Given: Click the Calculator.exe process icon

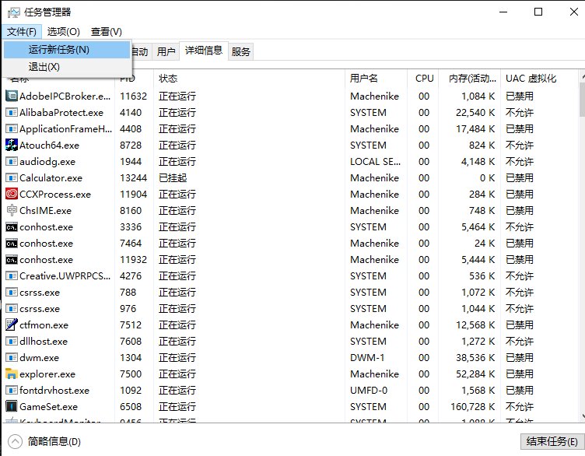Looking at the screenshot, I should [x=12, y=177].
